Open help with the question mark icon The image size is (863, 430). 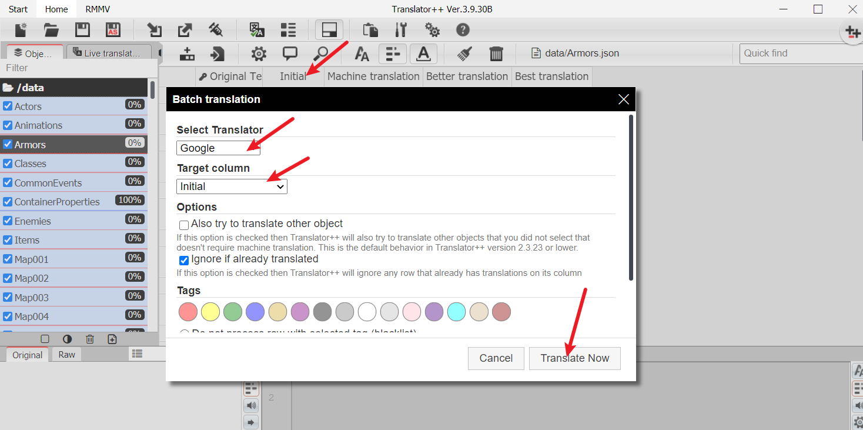click(x=463, y=29)
